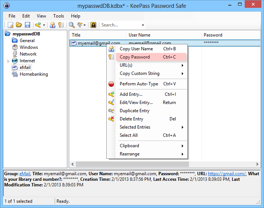Select the Windows group
Screen dimensions: 264x208
click(29, 47)
